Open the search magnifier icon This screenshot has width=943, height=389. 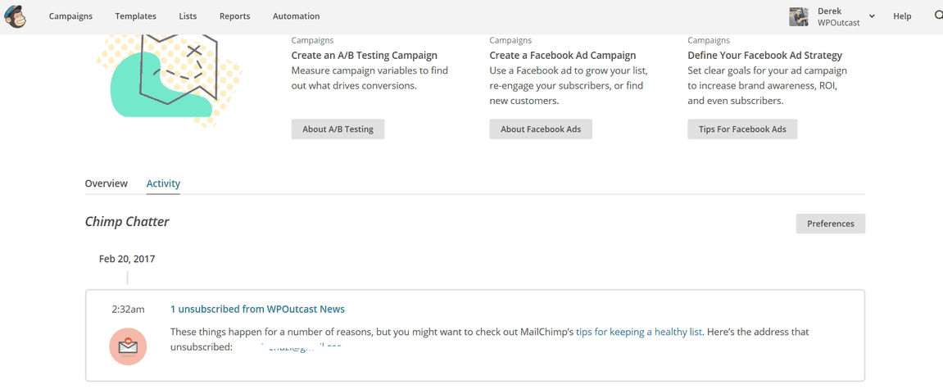(x=937, y=16)
